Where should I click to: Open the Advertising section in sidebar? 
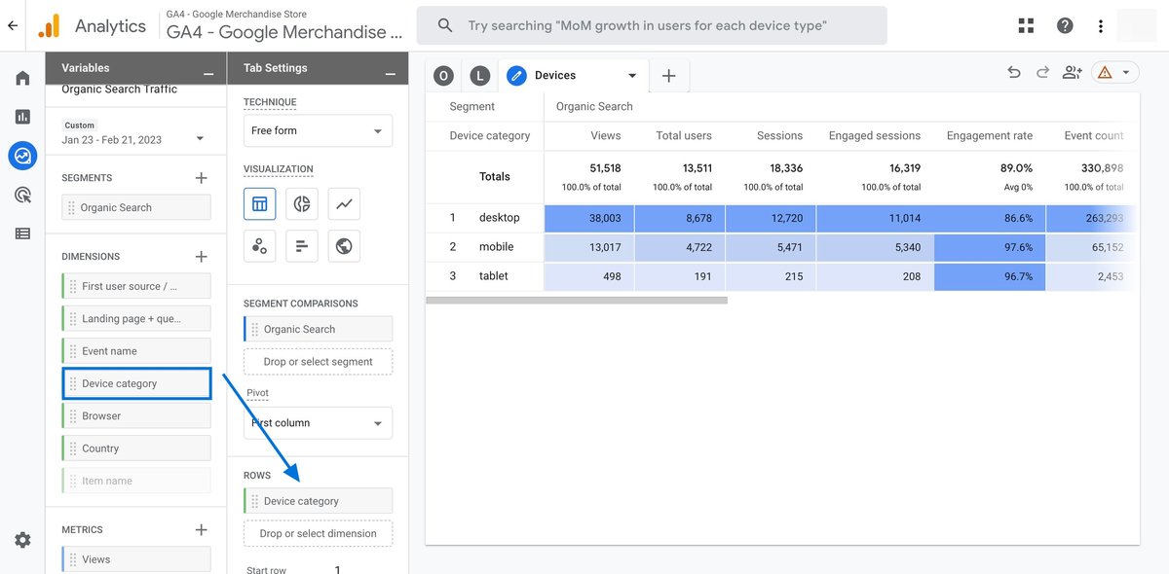click(x=22, y=195)
